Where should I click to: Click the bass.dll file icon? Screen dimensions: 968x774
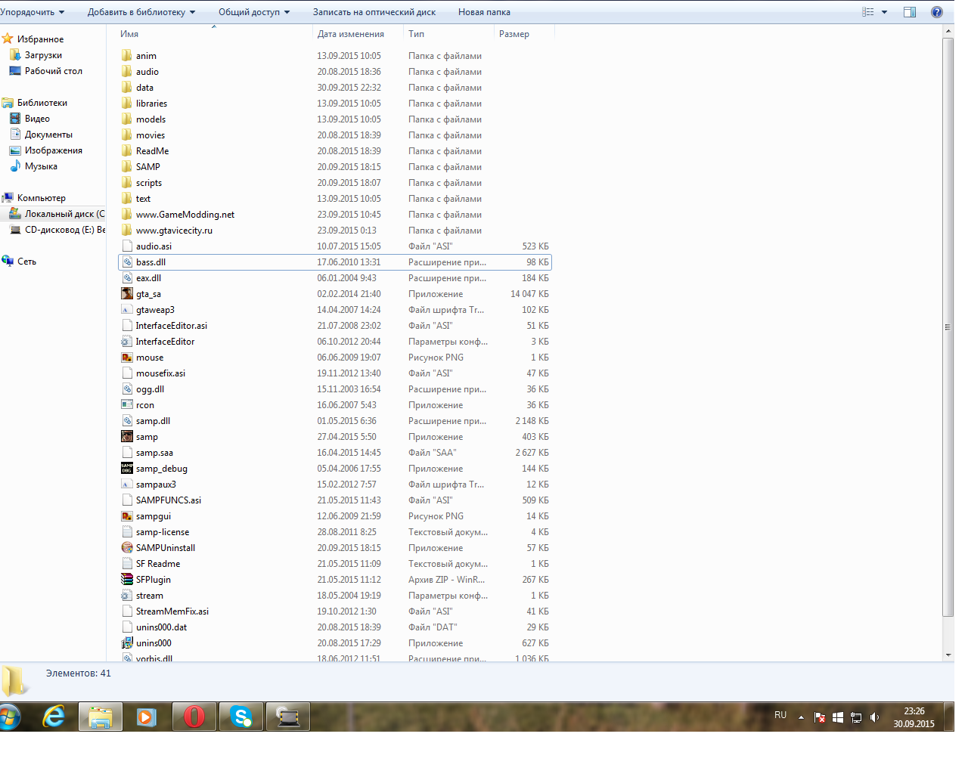coord(127,262)
